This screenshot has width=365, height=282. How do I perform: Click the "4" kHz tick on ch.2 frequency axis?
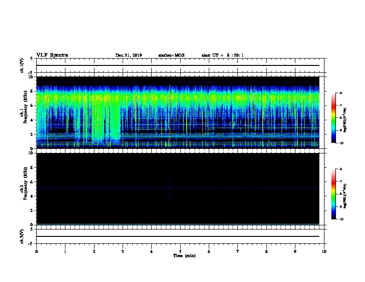[x=32, y=196]
